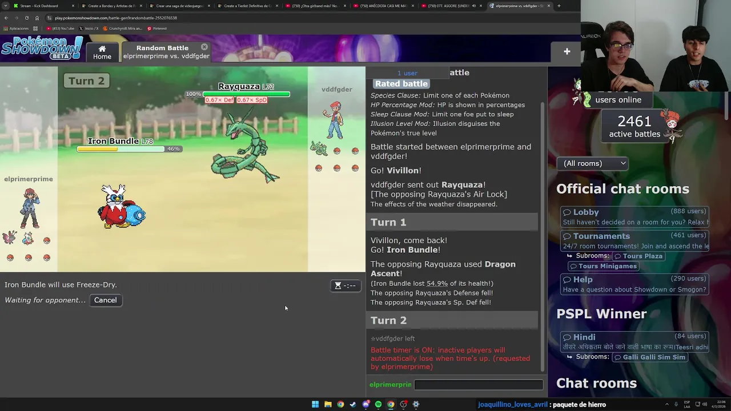The image size is (731, 411).
Task: Click in the battle chat input field
Action: 479,385
